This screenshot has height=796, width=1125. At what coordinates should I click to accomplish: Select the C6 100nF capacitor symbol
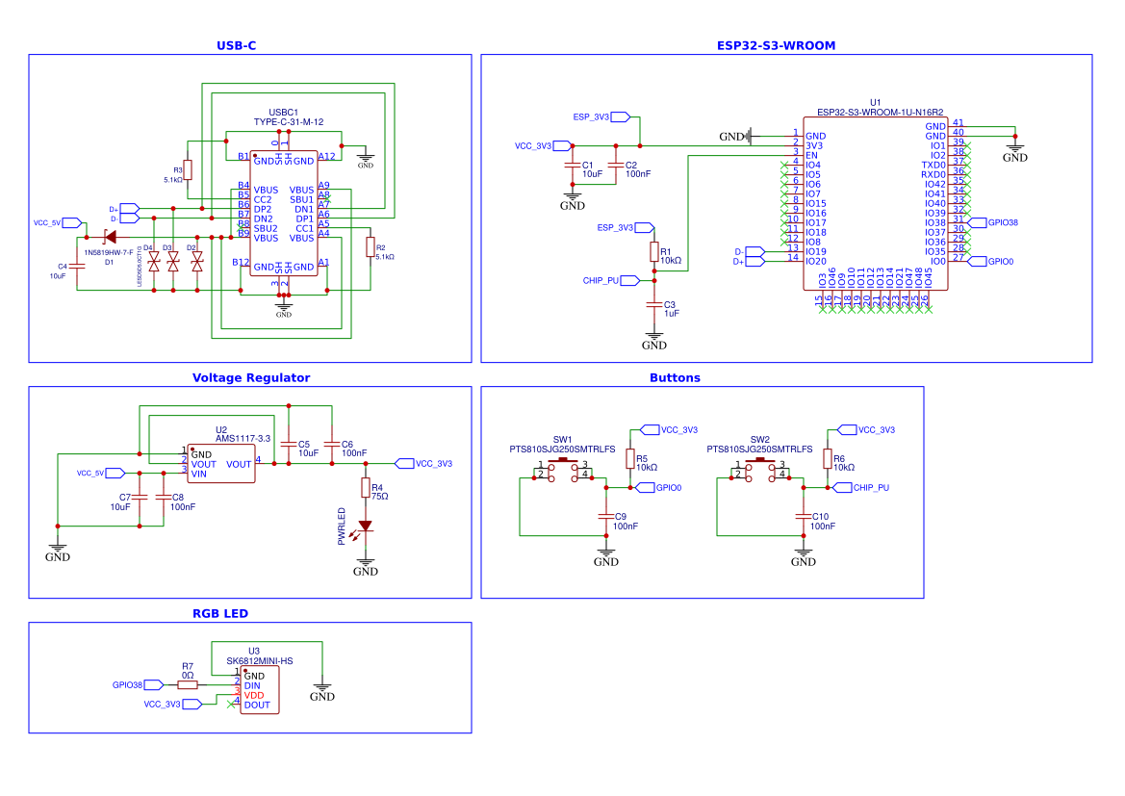[x=331, y=445]
